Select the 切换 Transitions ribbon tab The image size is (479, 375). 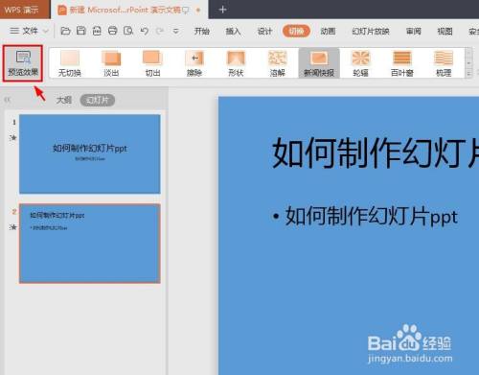pyautogui.click(x=296, y=31)
